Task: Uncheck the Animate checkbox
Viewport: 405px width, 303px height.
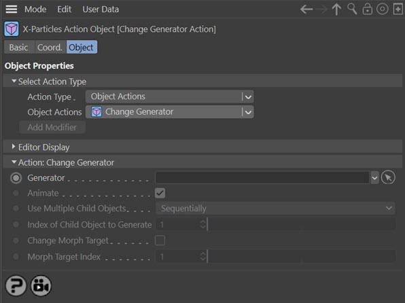Action: [160, 193]
